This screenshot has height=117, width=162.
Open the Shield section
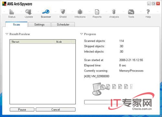pos(63,14)
